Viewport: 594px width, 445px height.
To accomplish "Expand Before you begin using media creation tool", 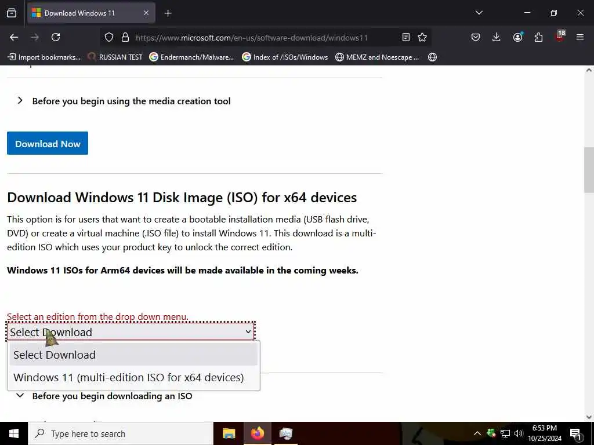I will [x=124, y=101].
